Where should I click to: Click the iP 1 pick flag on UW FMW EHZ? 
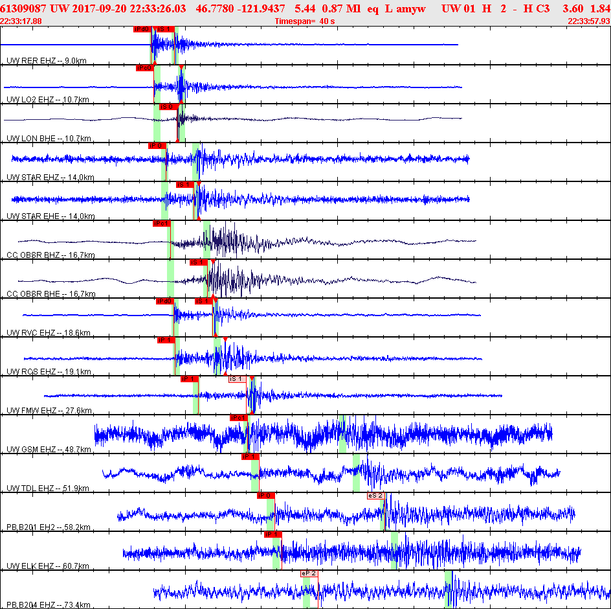click(x=190, y=379)
